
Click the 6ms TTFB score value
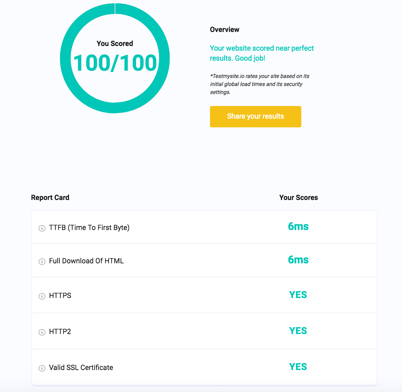298,227
